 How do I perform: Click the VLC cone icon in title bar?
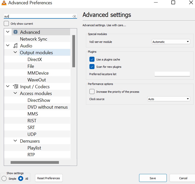coord(4,3)
